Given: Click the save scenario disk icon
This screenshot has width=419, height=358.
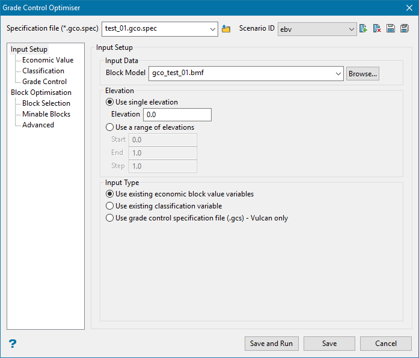Looking at the screenshot, I should [391, 29].
